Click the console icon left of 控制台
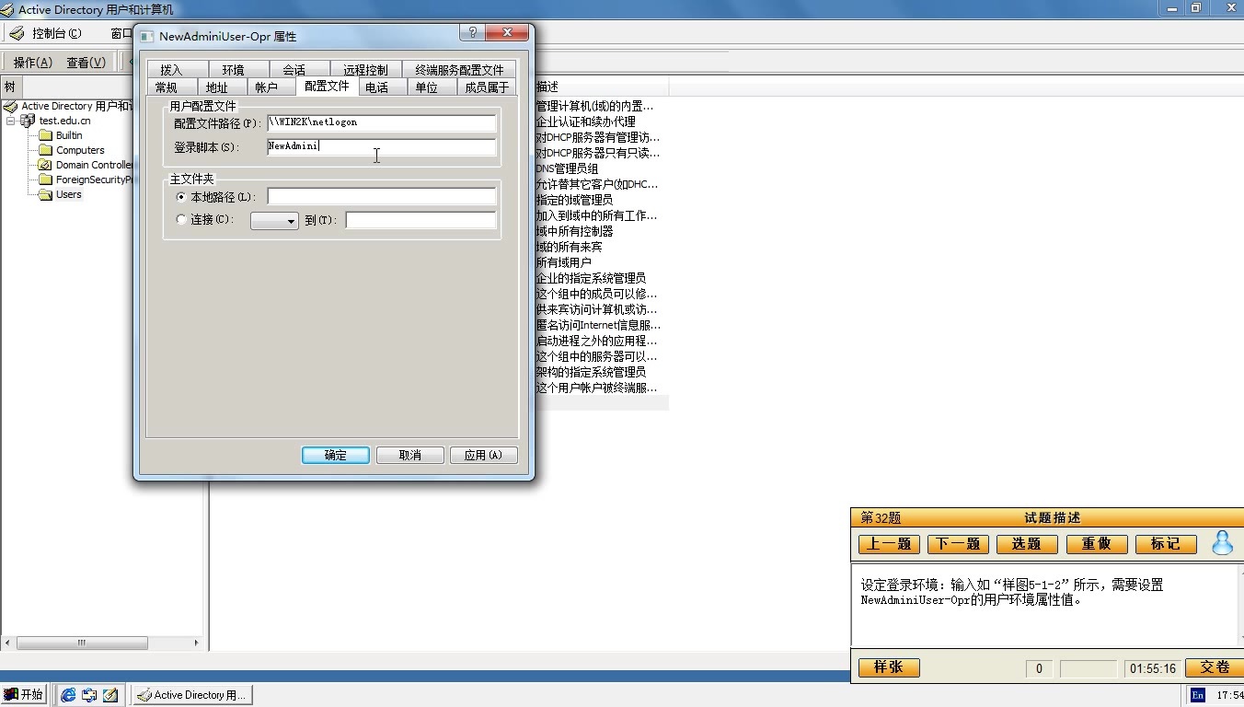Viewport: 1244px width, 707px height. [x=16, y=33]
